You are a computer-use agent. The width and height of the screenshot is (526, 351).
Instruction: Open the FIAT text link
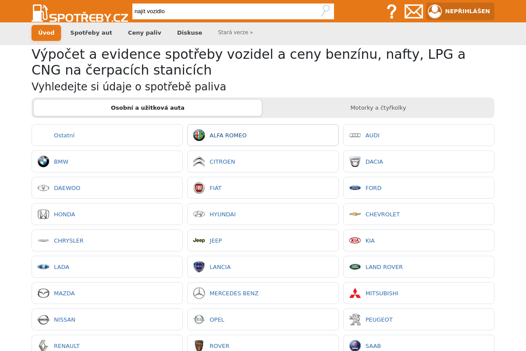tap(216, 188)
